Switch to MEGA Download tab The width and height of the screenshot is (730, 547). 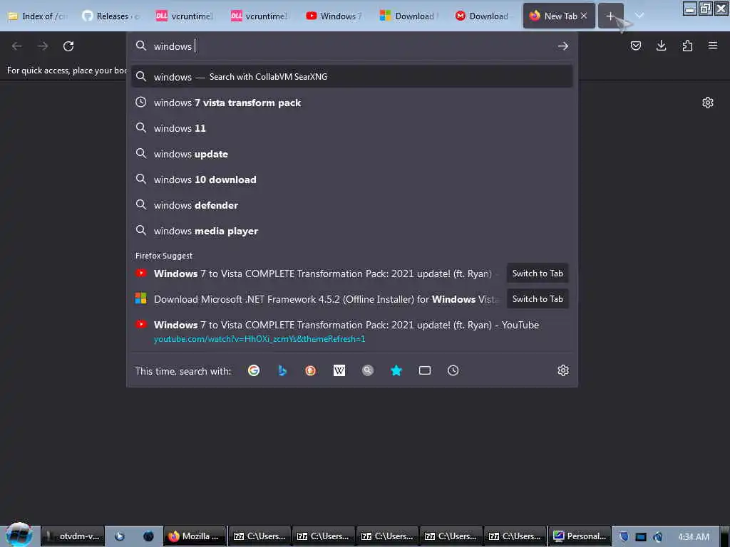coord(483,16)
